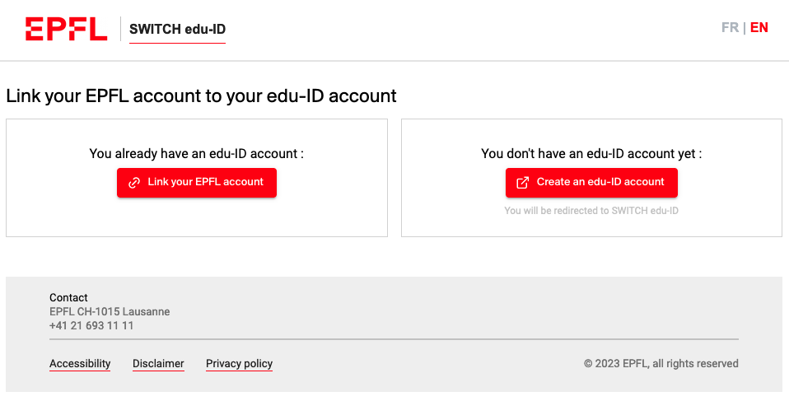
Task: Click the Link your EPFL account page heading
Action: click(201, 96)
